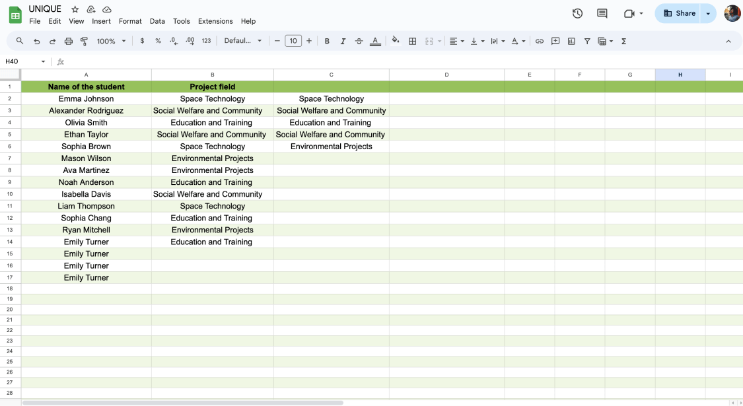The height and width of the screenshot is (406, 743).
Task: Select column H header
Action: point(680,75)
